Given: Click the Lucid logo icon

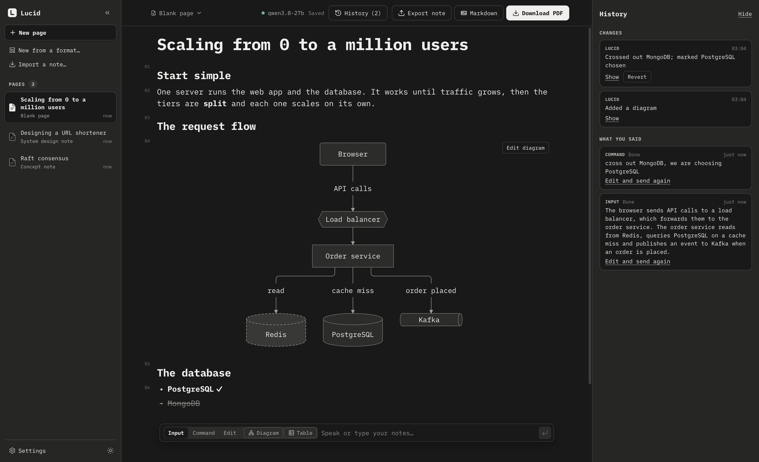Looking at the screenshot, I should pyautogui.click(x=12, y=13).
